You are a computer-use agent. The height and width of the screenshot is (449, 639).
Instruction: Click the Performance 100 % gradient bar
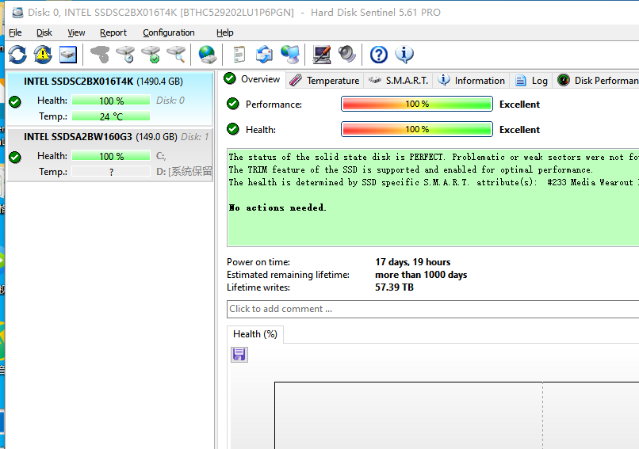pos(417,104)
